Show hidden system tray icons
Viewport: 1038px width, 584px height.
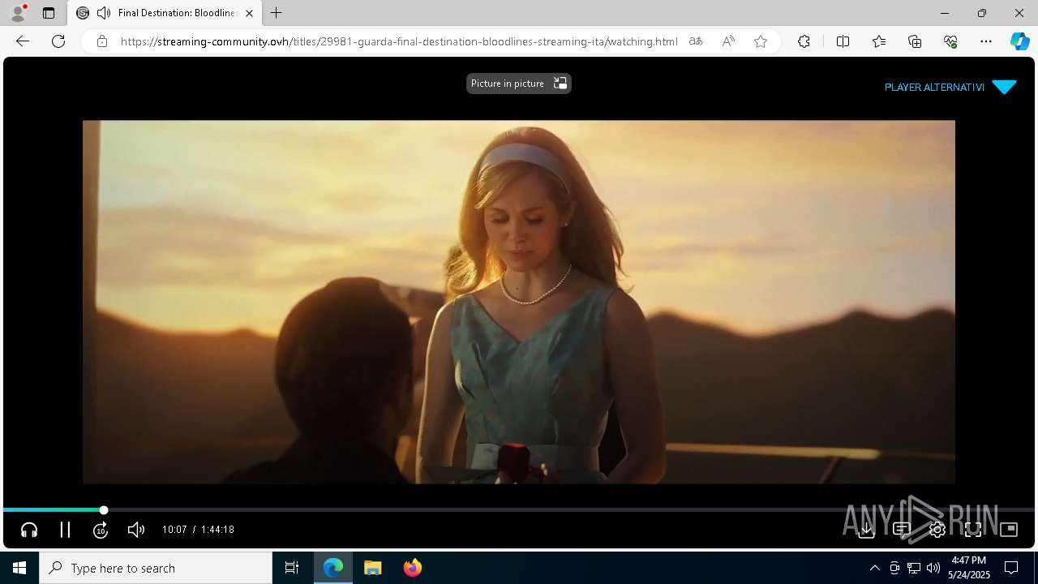(x=874, y=568)
